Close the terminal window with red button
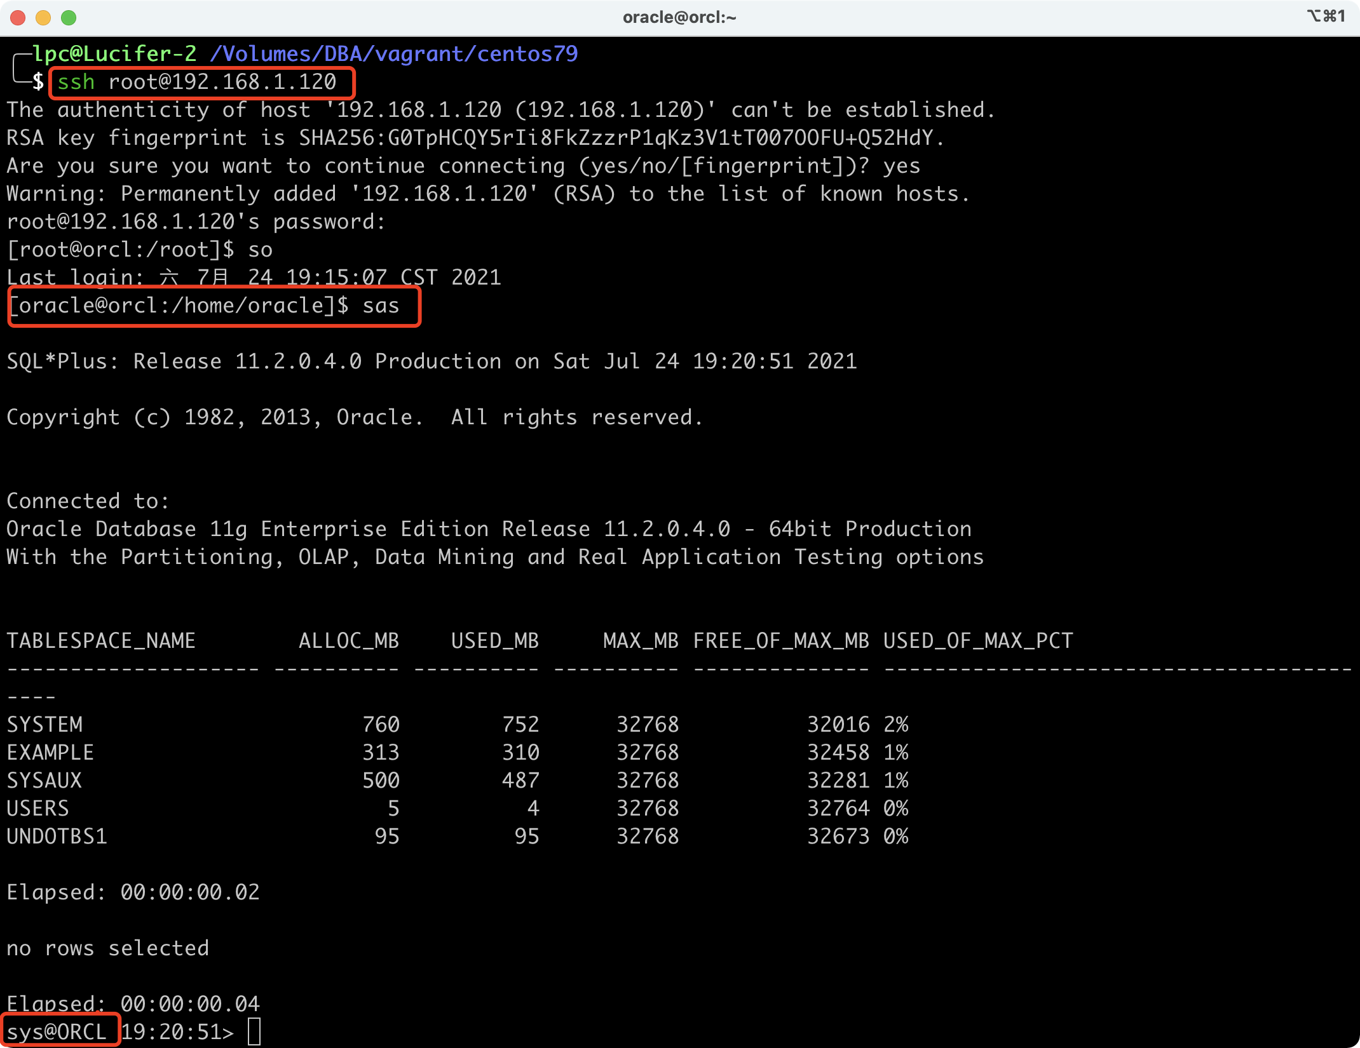Screen dimensions: 1360x1048 (18, 18)
